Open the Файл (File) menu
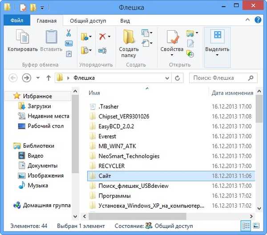 click(17, 20)
